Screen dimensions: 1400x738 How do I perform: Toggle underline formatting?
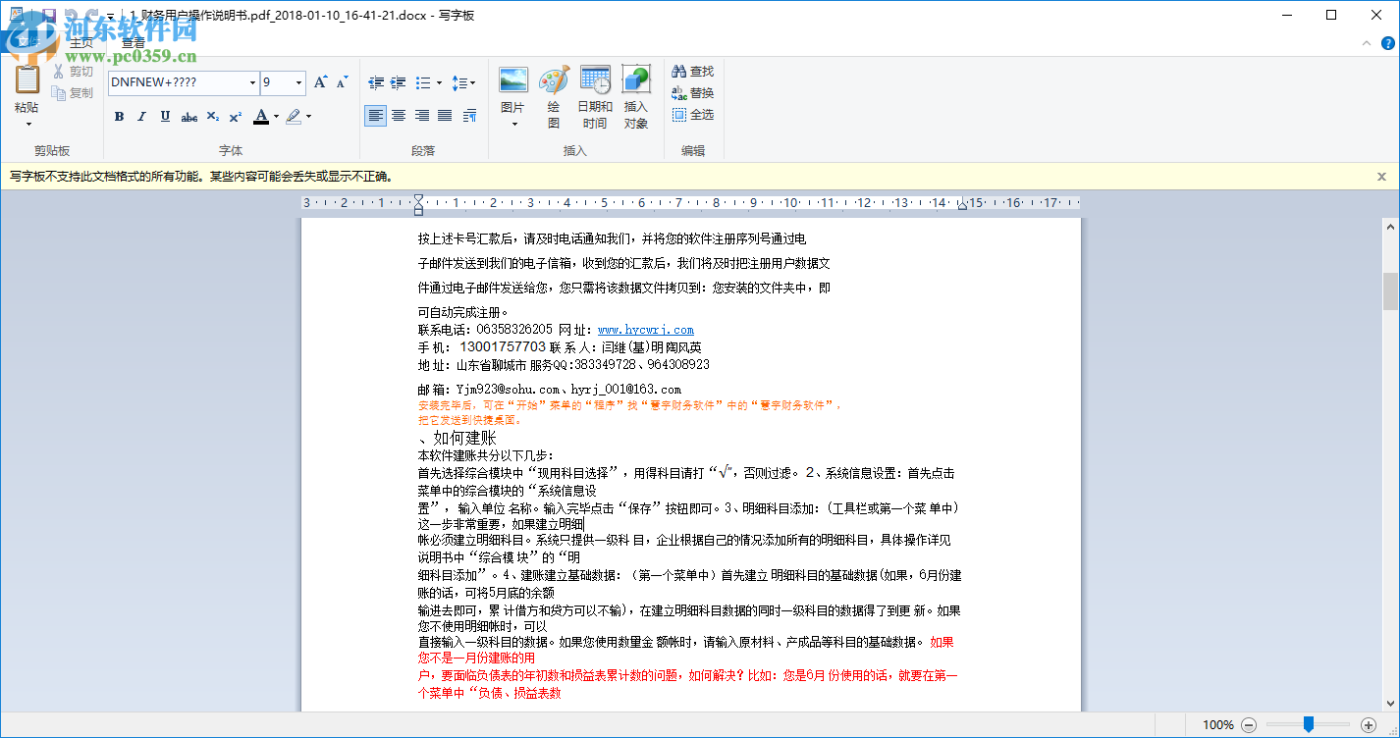tap(164, 116)
